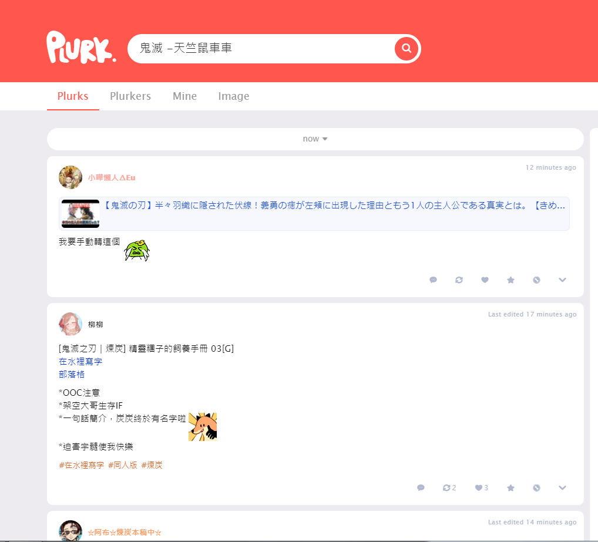598x542 pixels.
Task: Switch to the Image tab
Action: pos(234,96)
